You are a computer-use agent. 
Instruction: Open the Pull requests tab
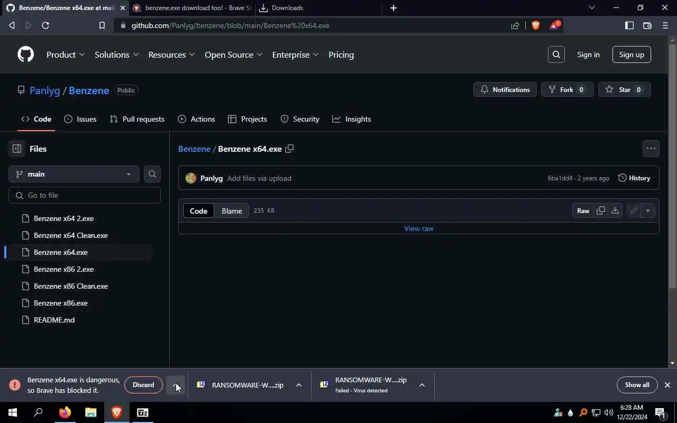[137, 119]
